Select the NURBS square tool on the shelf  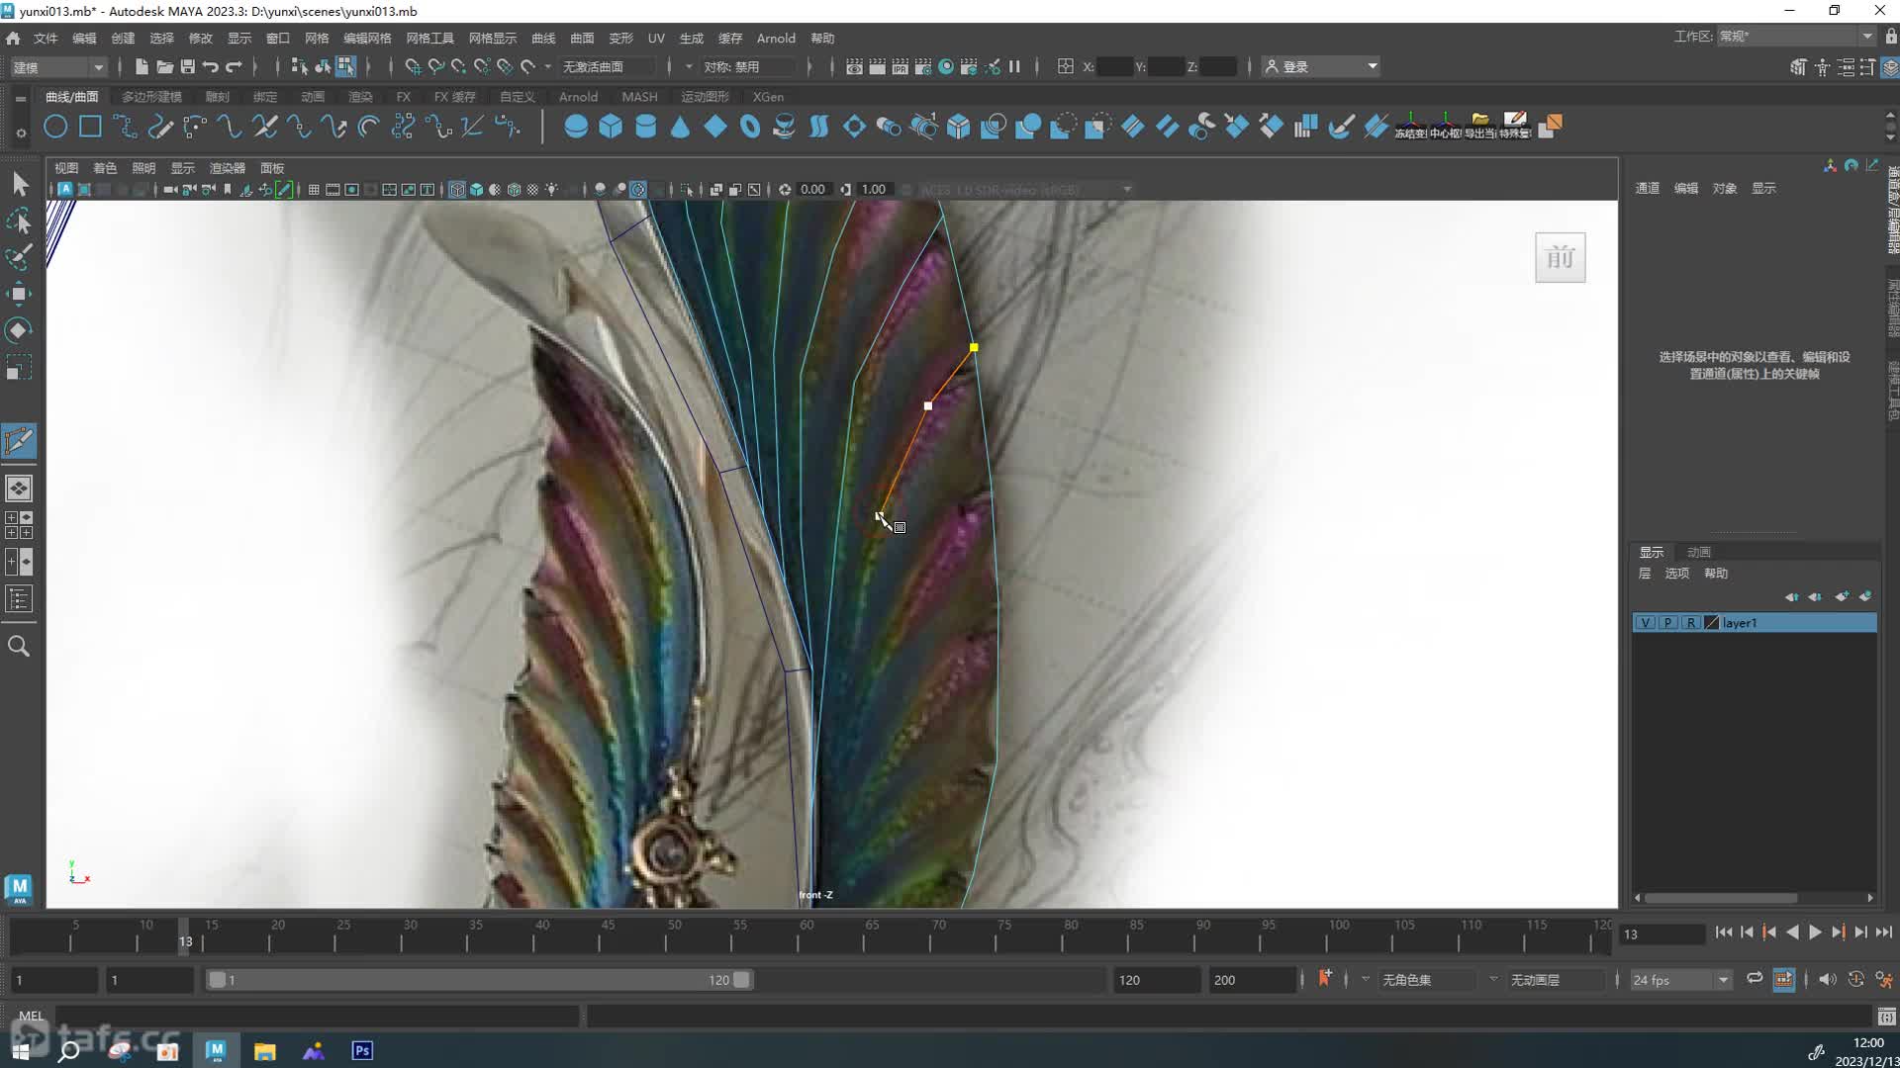pyautogui.click(x=90, y=127)
